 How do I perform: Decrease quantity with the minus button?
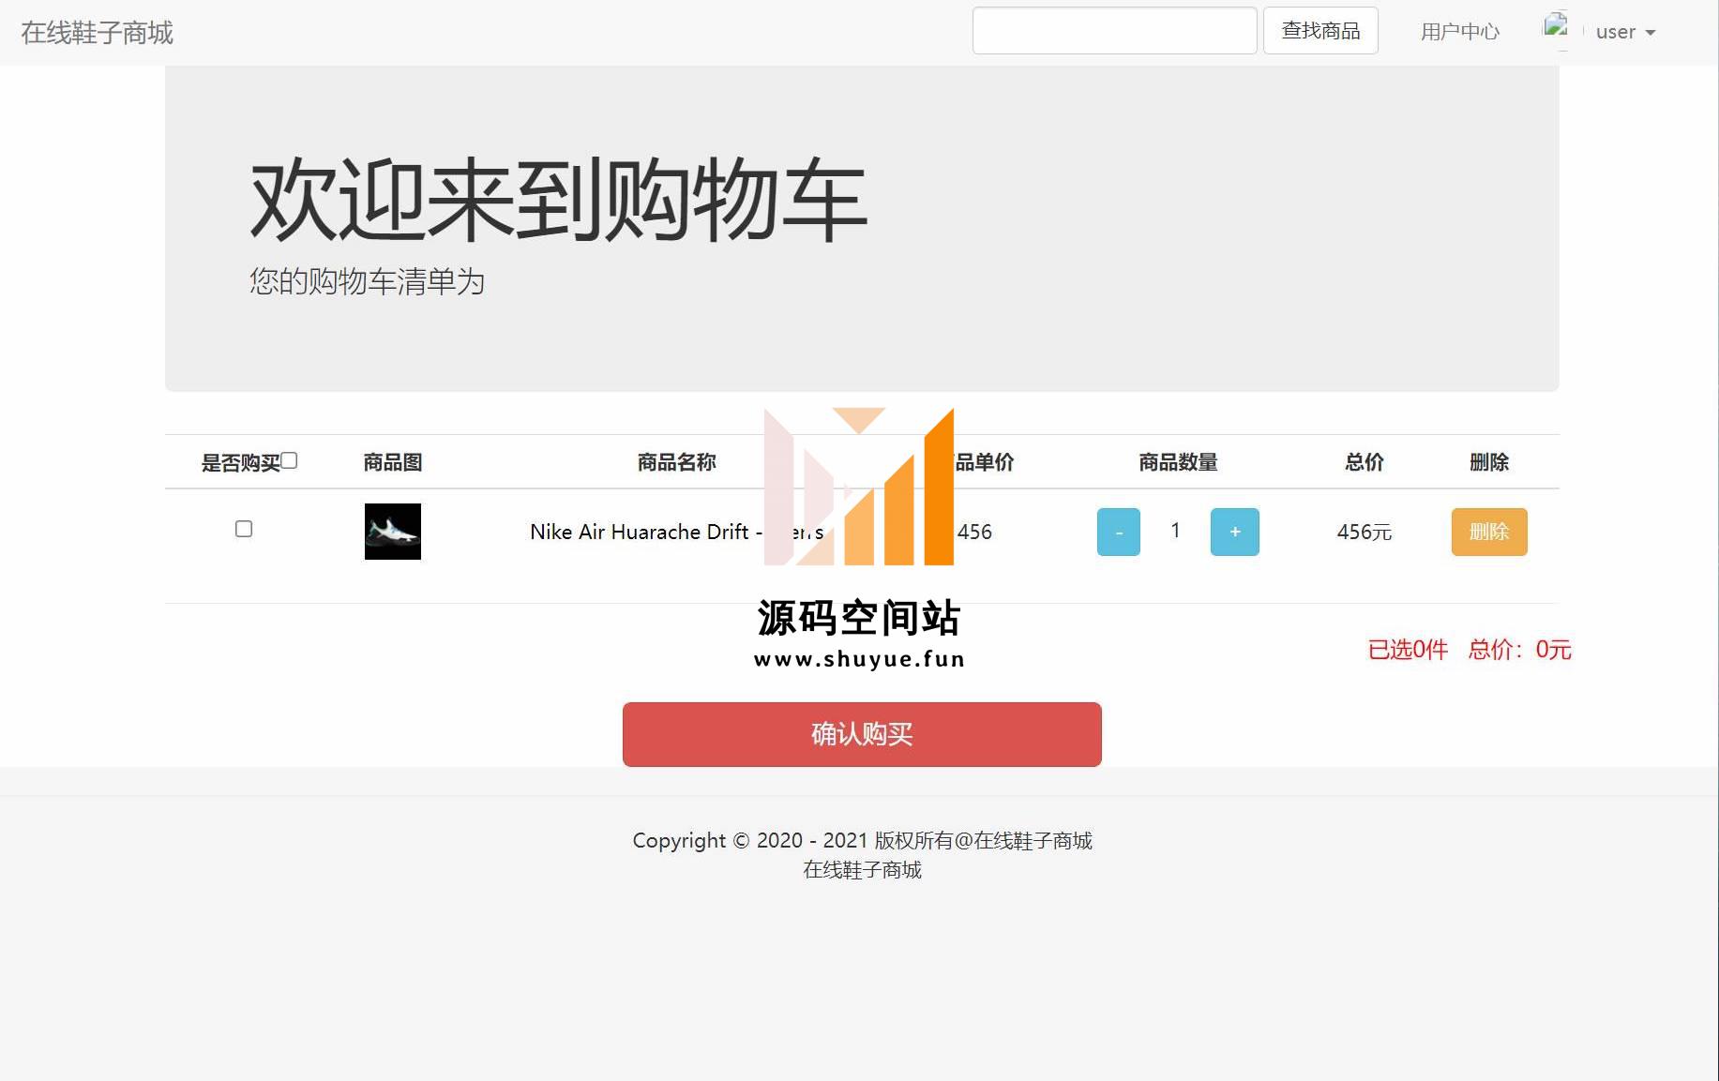1118,532
